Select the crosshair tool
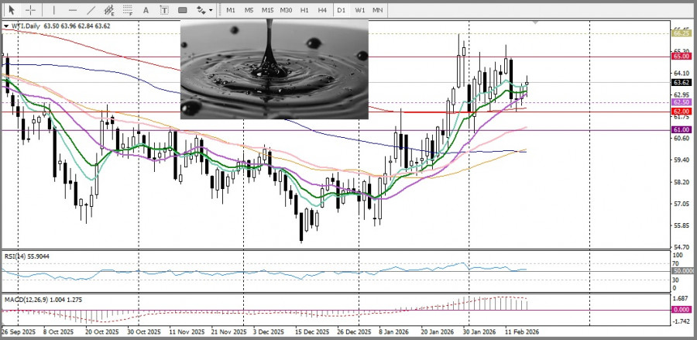697x340 pixels. 30,10
